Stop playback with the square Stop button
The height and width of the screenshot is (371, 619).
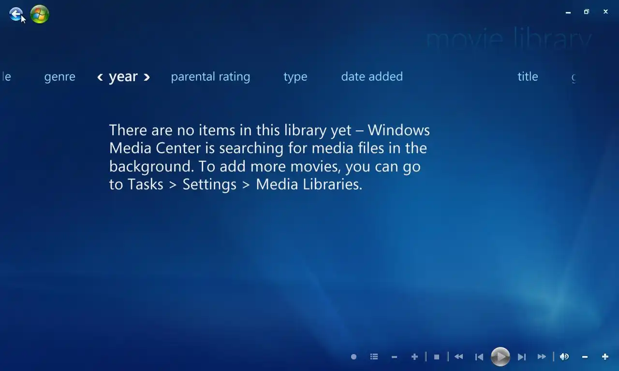(x=437, y=357)
